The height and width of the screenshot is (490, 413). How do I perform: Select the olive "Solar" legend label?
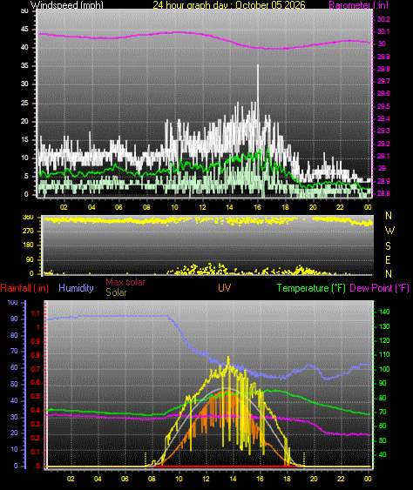[x=116, y=292]
